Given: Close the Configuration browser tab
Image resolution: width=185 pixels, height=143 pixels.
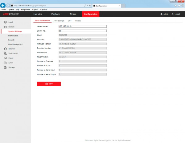Looking at the screenshot, I should pos(119,6).
